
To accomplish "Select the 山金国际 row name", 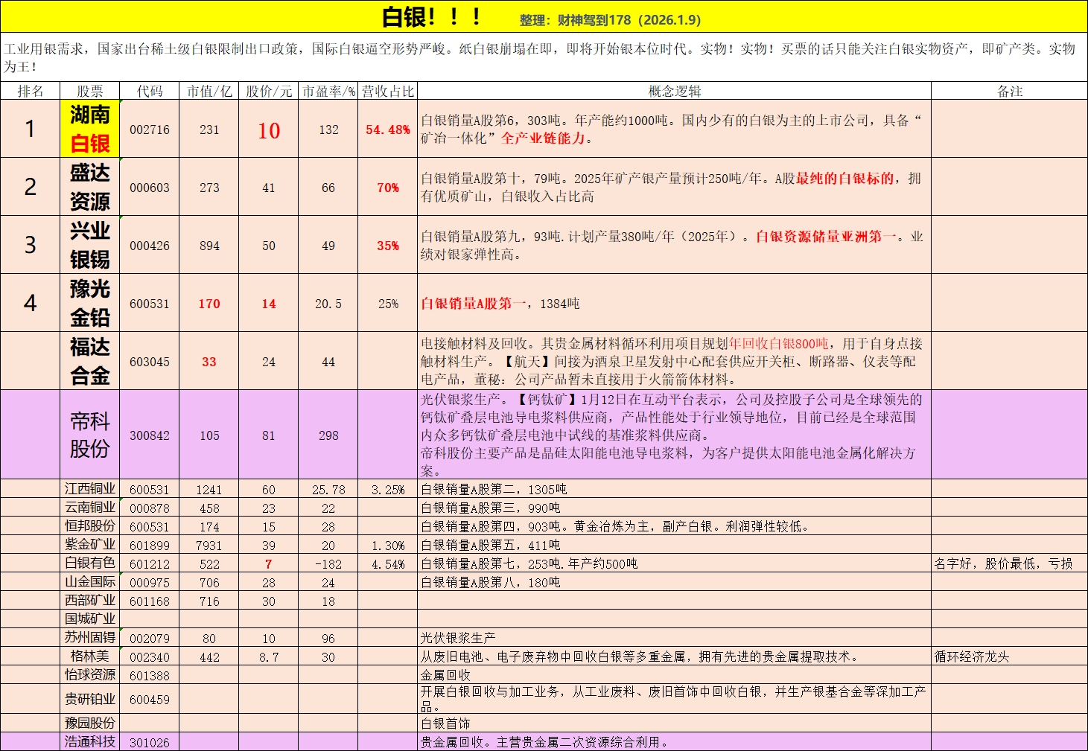I will coord(90,582).
